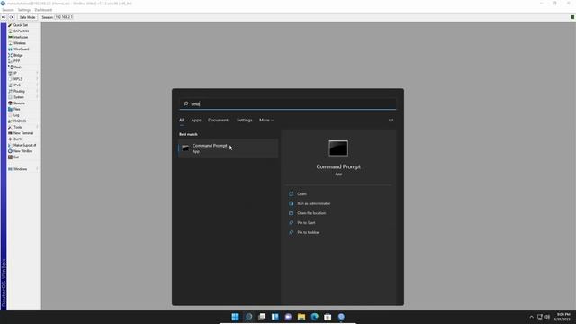Open the RADIUS menu entry
The height and width of the screenshot is (324, 576).
(20, 121)
